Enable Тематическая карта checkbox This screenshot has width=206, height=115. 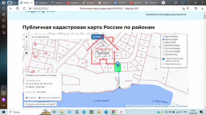click(x=163, y=64)
